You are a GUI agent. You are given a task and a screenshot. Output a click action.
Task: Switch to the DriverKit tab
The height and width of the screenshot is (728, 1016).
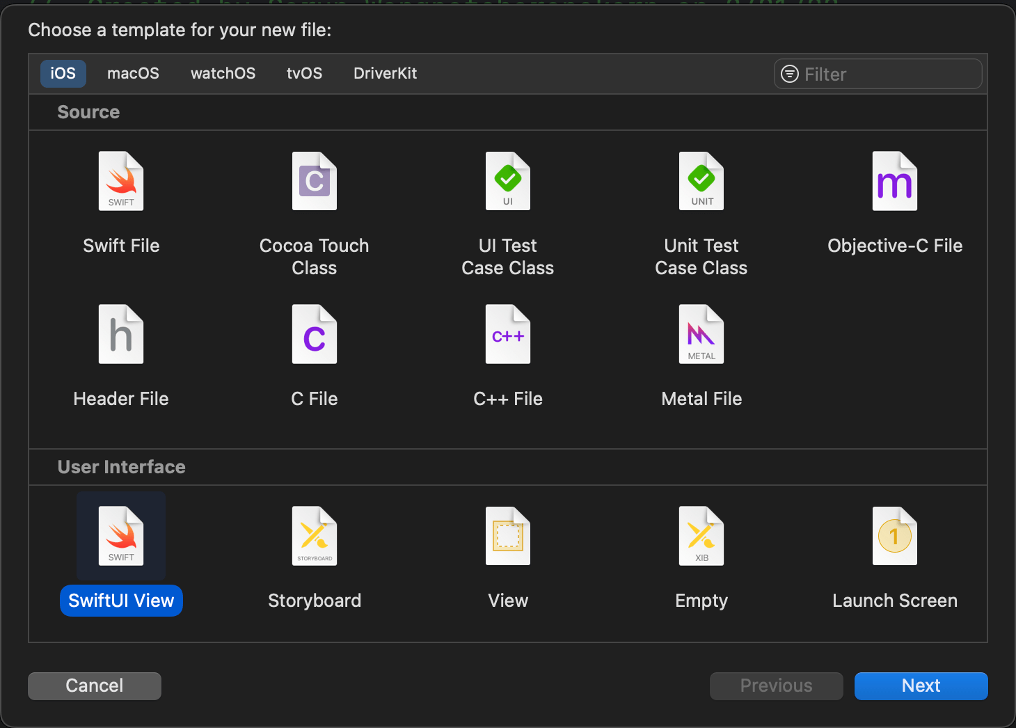(x=385, y=74)
